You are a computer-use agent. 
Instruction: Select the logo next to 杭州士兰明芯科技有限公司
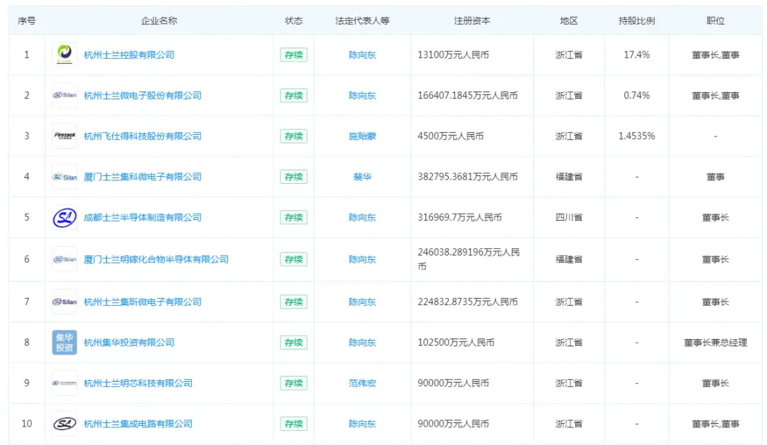(x=65, y=383)
